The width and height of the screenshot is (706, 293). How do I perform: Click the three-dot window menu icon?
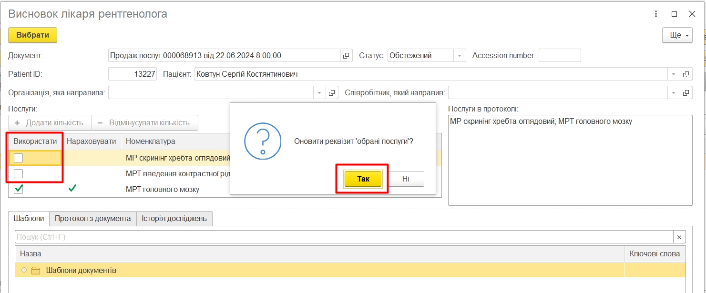[x=656, y=14]
